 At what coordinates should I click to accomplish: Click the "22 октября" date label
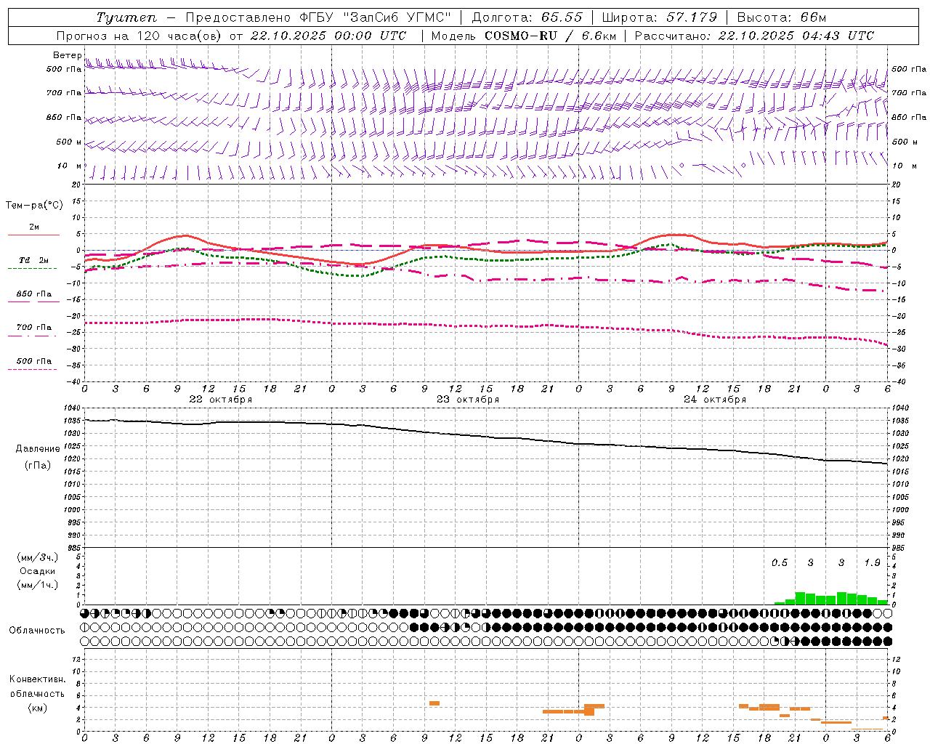[221, 399]
